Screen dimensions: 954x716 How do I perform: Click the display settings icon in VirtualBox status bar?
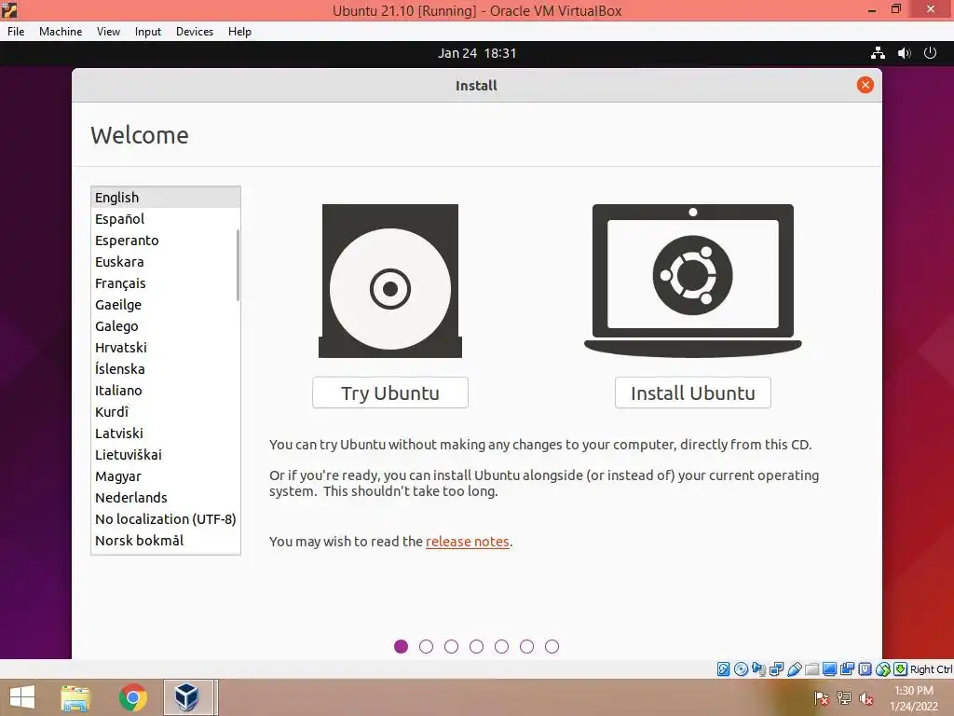click(829, 669)
